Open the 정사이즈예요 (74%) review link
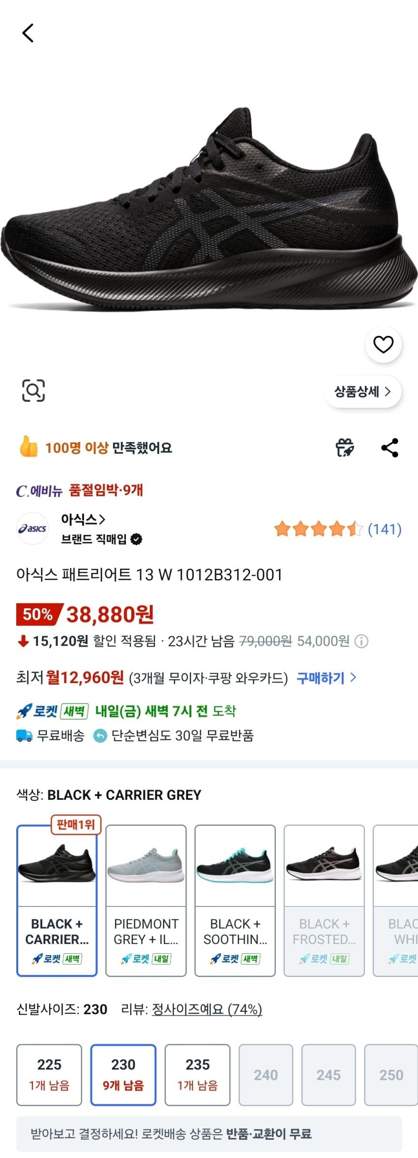Viewport: 418px width, 1158px height. click(207, 1009)
